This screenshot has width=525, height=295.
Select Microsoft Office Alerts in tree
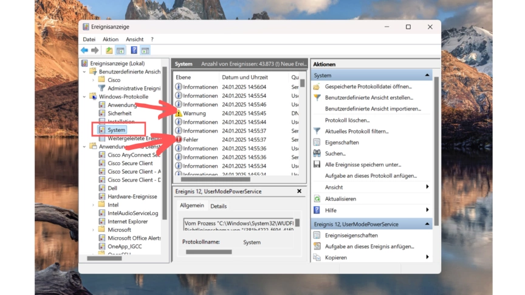click(x=134, y=238)
